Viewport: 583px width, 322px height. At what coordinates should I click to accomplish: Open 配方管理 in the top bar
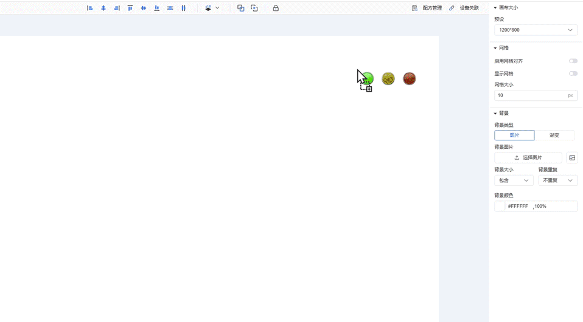[x=427, y=8]
